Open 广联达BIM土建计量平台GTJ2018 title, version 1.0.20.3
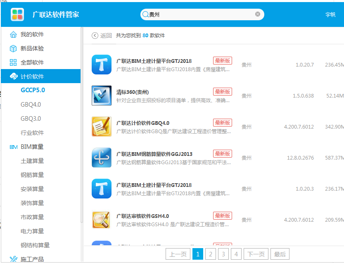The image size is (344, 263). click(154, 185)
